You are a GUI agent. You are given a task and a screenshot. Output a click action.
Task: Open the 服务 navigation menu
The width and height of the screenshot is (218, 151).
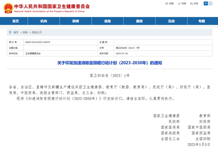(140, 21)
